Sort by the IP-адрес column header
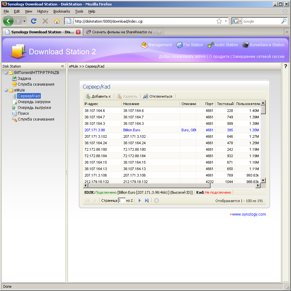This screenshot has height=291, width=291. pos(102,104)
